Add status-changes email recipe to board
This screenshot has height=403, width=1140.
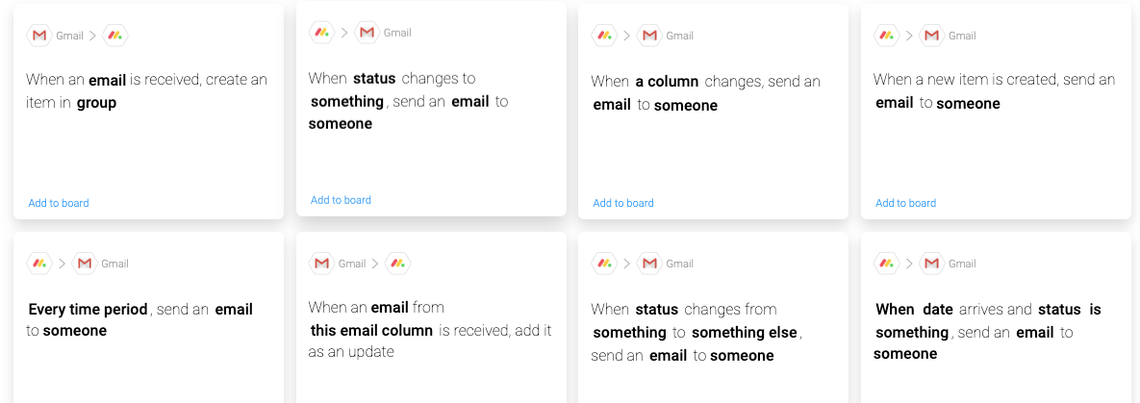coord(341,200)
